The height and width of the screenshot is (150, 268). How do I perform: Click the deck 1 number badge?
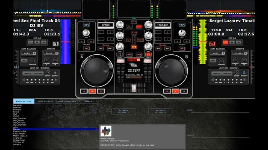click(x=56, y=44)
